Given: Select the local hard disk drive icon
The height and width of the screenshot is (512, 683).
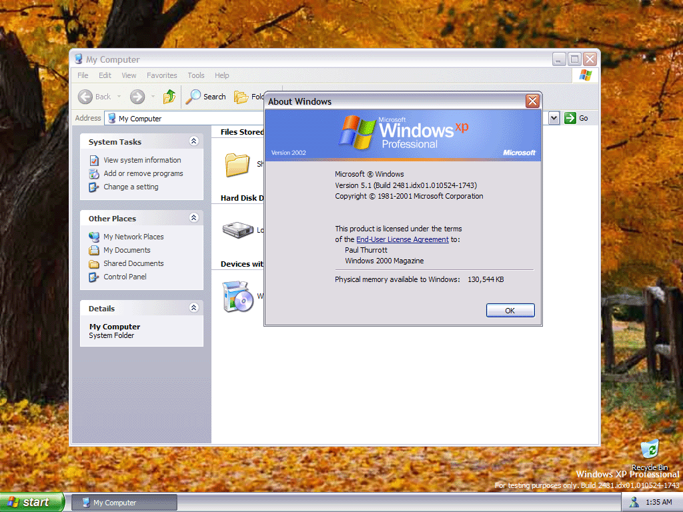Looking at the screenshot, I should (x=238, y=230).
